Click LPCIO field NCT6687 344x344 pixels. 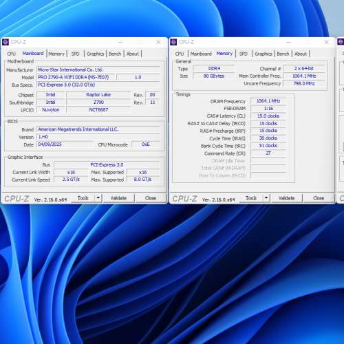point(98,110)
